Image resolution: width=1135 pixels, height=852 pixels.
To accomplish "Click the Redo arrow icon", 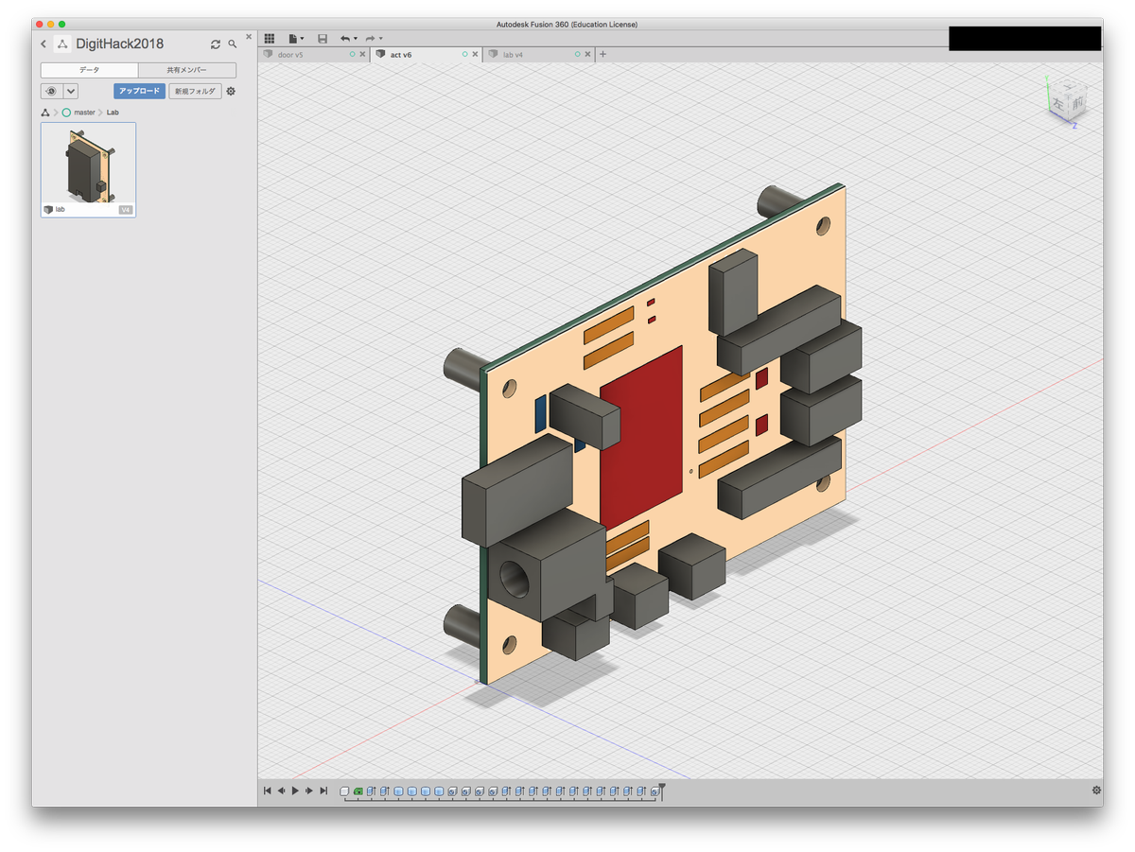I will point(370,38).
